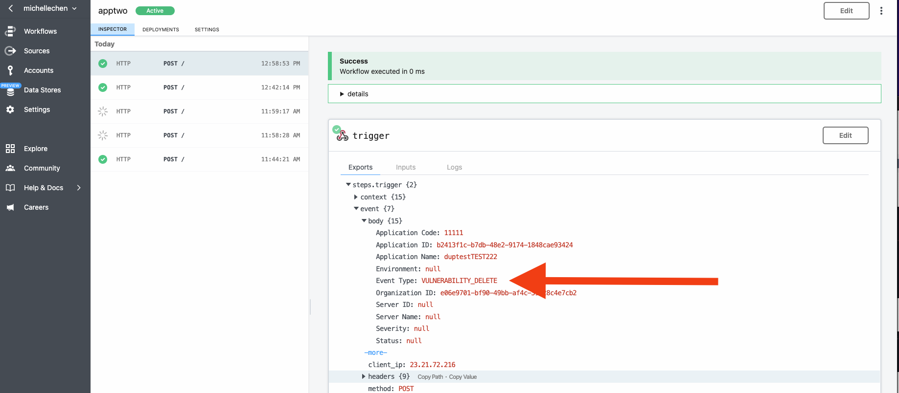
Task: Open the michellechen account dropdown
Action: click(50, 8)
